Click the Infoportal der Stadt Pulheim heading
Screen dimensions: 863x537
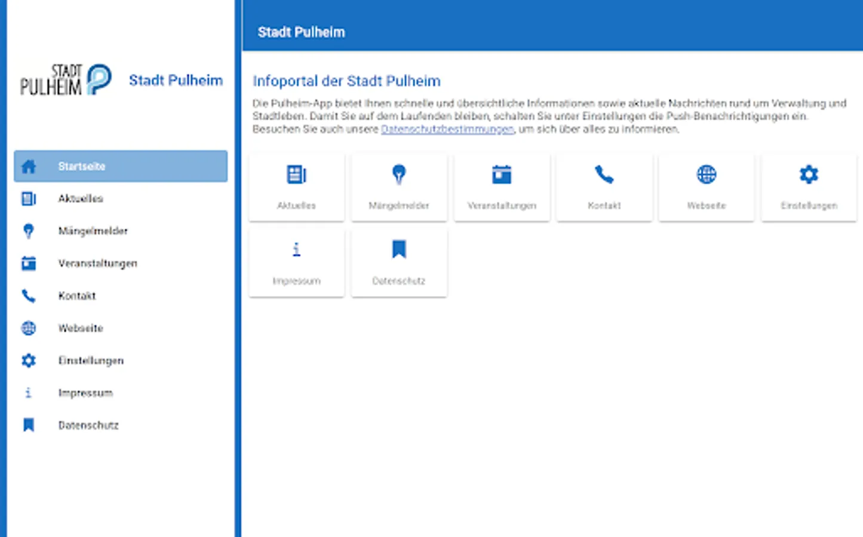[346, 81]
